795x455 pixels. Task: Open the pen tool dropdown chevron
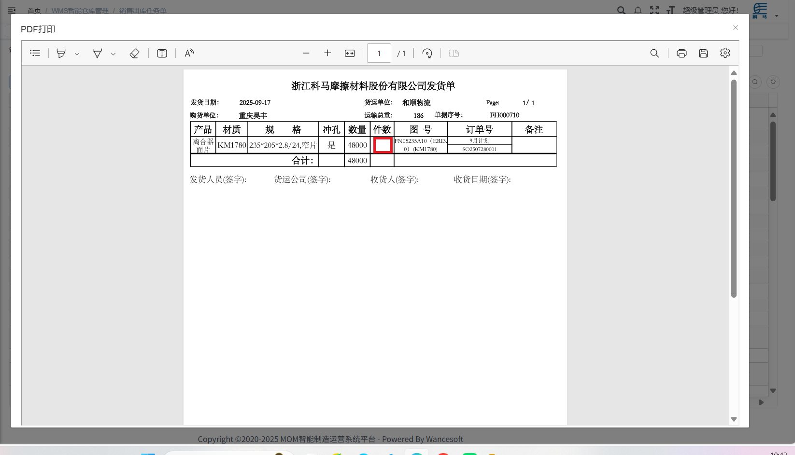click(x=113, y=54)
